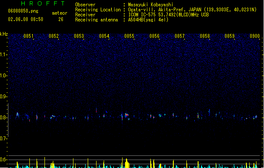Viewport: 264px width, 168px height.
Task: Click the kHz axis unit label
Action: click(4, 34)
